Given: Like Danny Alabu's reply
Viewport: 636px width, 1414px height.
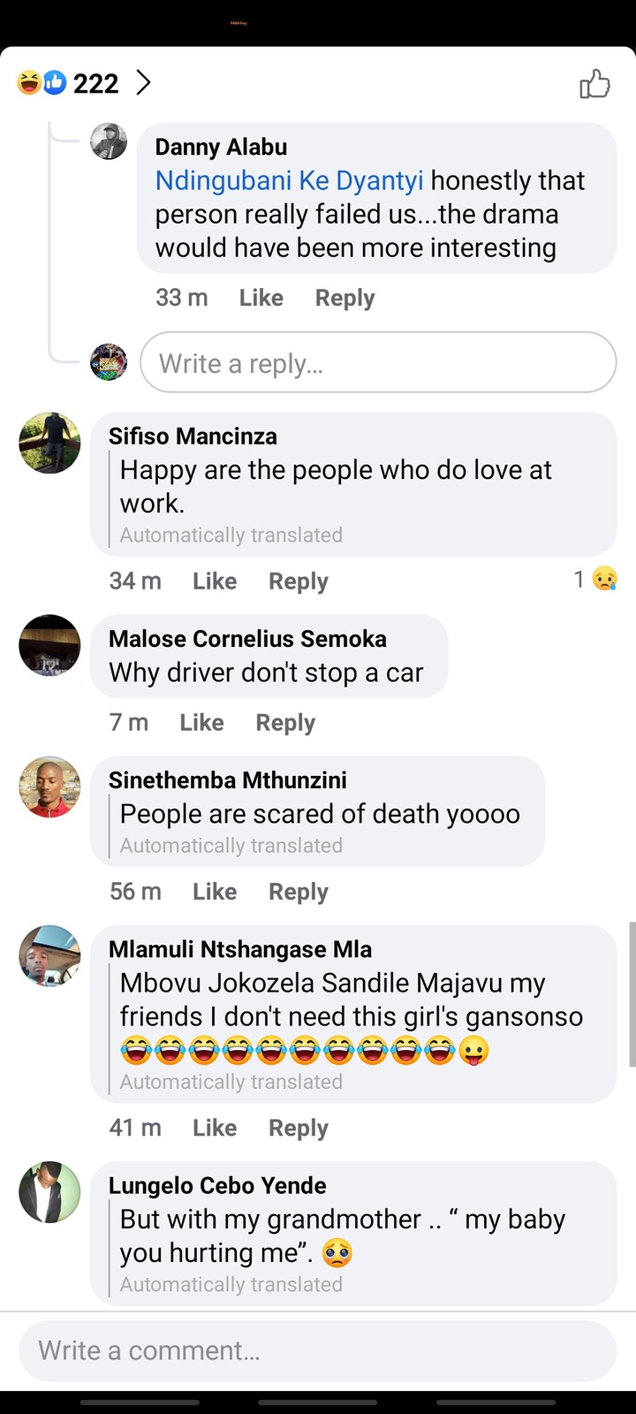Looking at the screenshot, I should point(261,298).
